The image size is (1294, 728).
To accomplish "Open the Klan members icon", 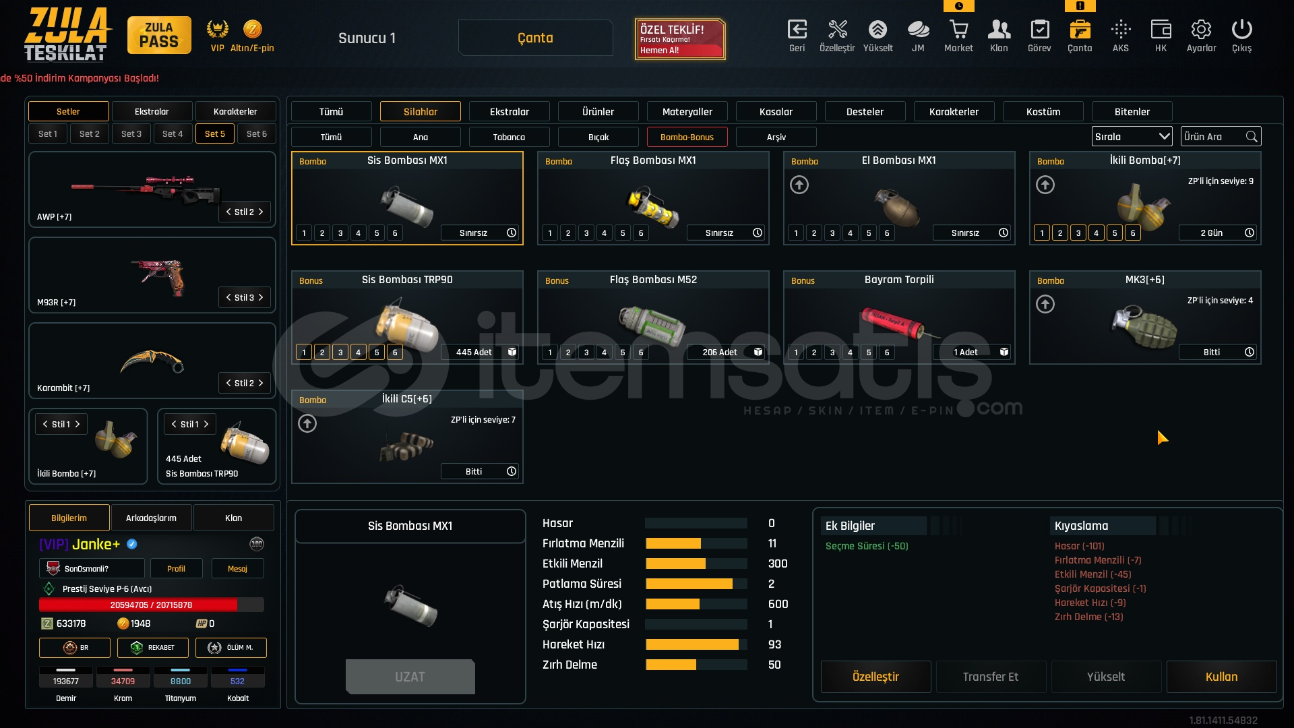I will coord(999,30).
